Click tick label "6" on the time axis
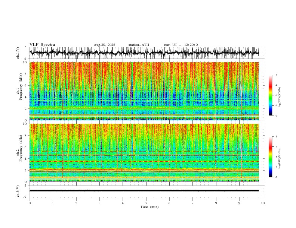Screen dimensions: 296x228 click(169, 203)
